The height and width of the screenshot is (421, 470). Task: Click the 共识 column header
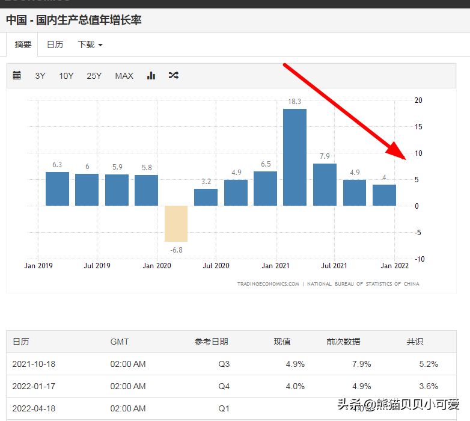pos(415,342)
